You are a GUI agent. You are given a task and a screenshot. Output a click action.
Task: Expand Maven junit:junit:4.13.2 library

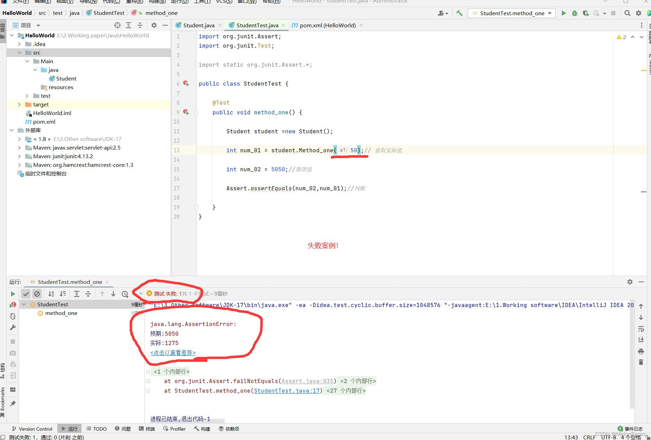pos(19,156)
